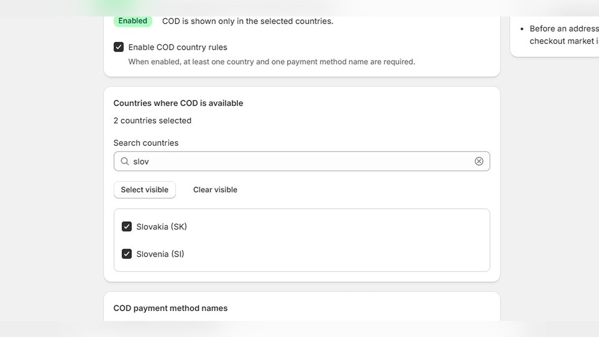
Task: Click the typed text slov in search
Action: click(141, 161)
